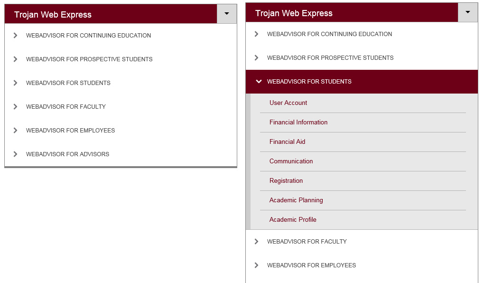Select the Financial Aid link
484x283 pixels.
pos(287,142)
